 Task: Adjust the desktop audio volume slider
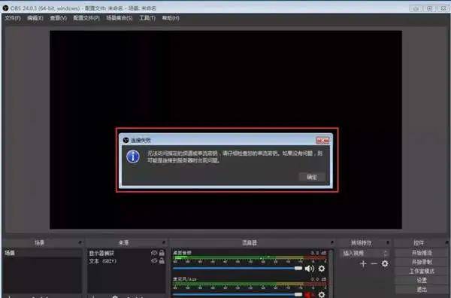[238, 269]
